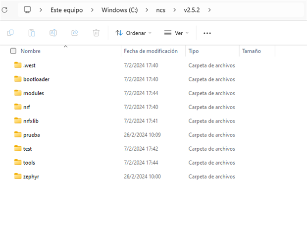Sort by Fecha de modificación column header
This screenshot has width=307, height=238.
click(x=151, y=51)
